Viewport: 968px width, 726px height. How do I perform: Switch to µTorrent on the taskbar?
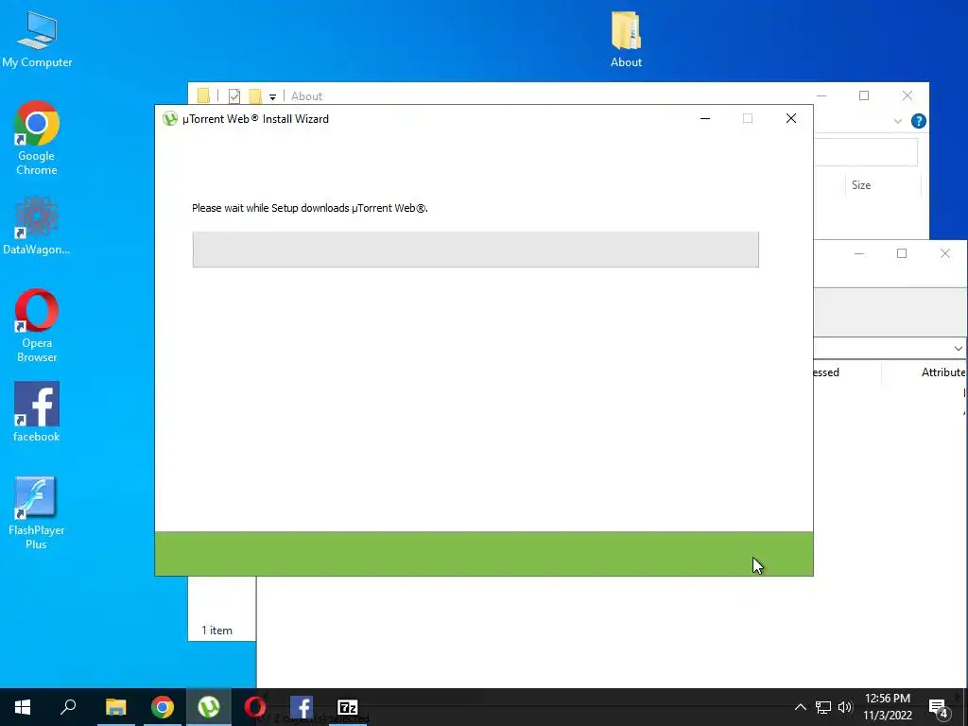coord(209,707)
